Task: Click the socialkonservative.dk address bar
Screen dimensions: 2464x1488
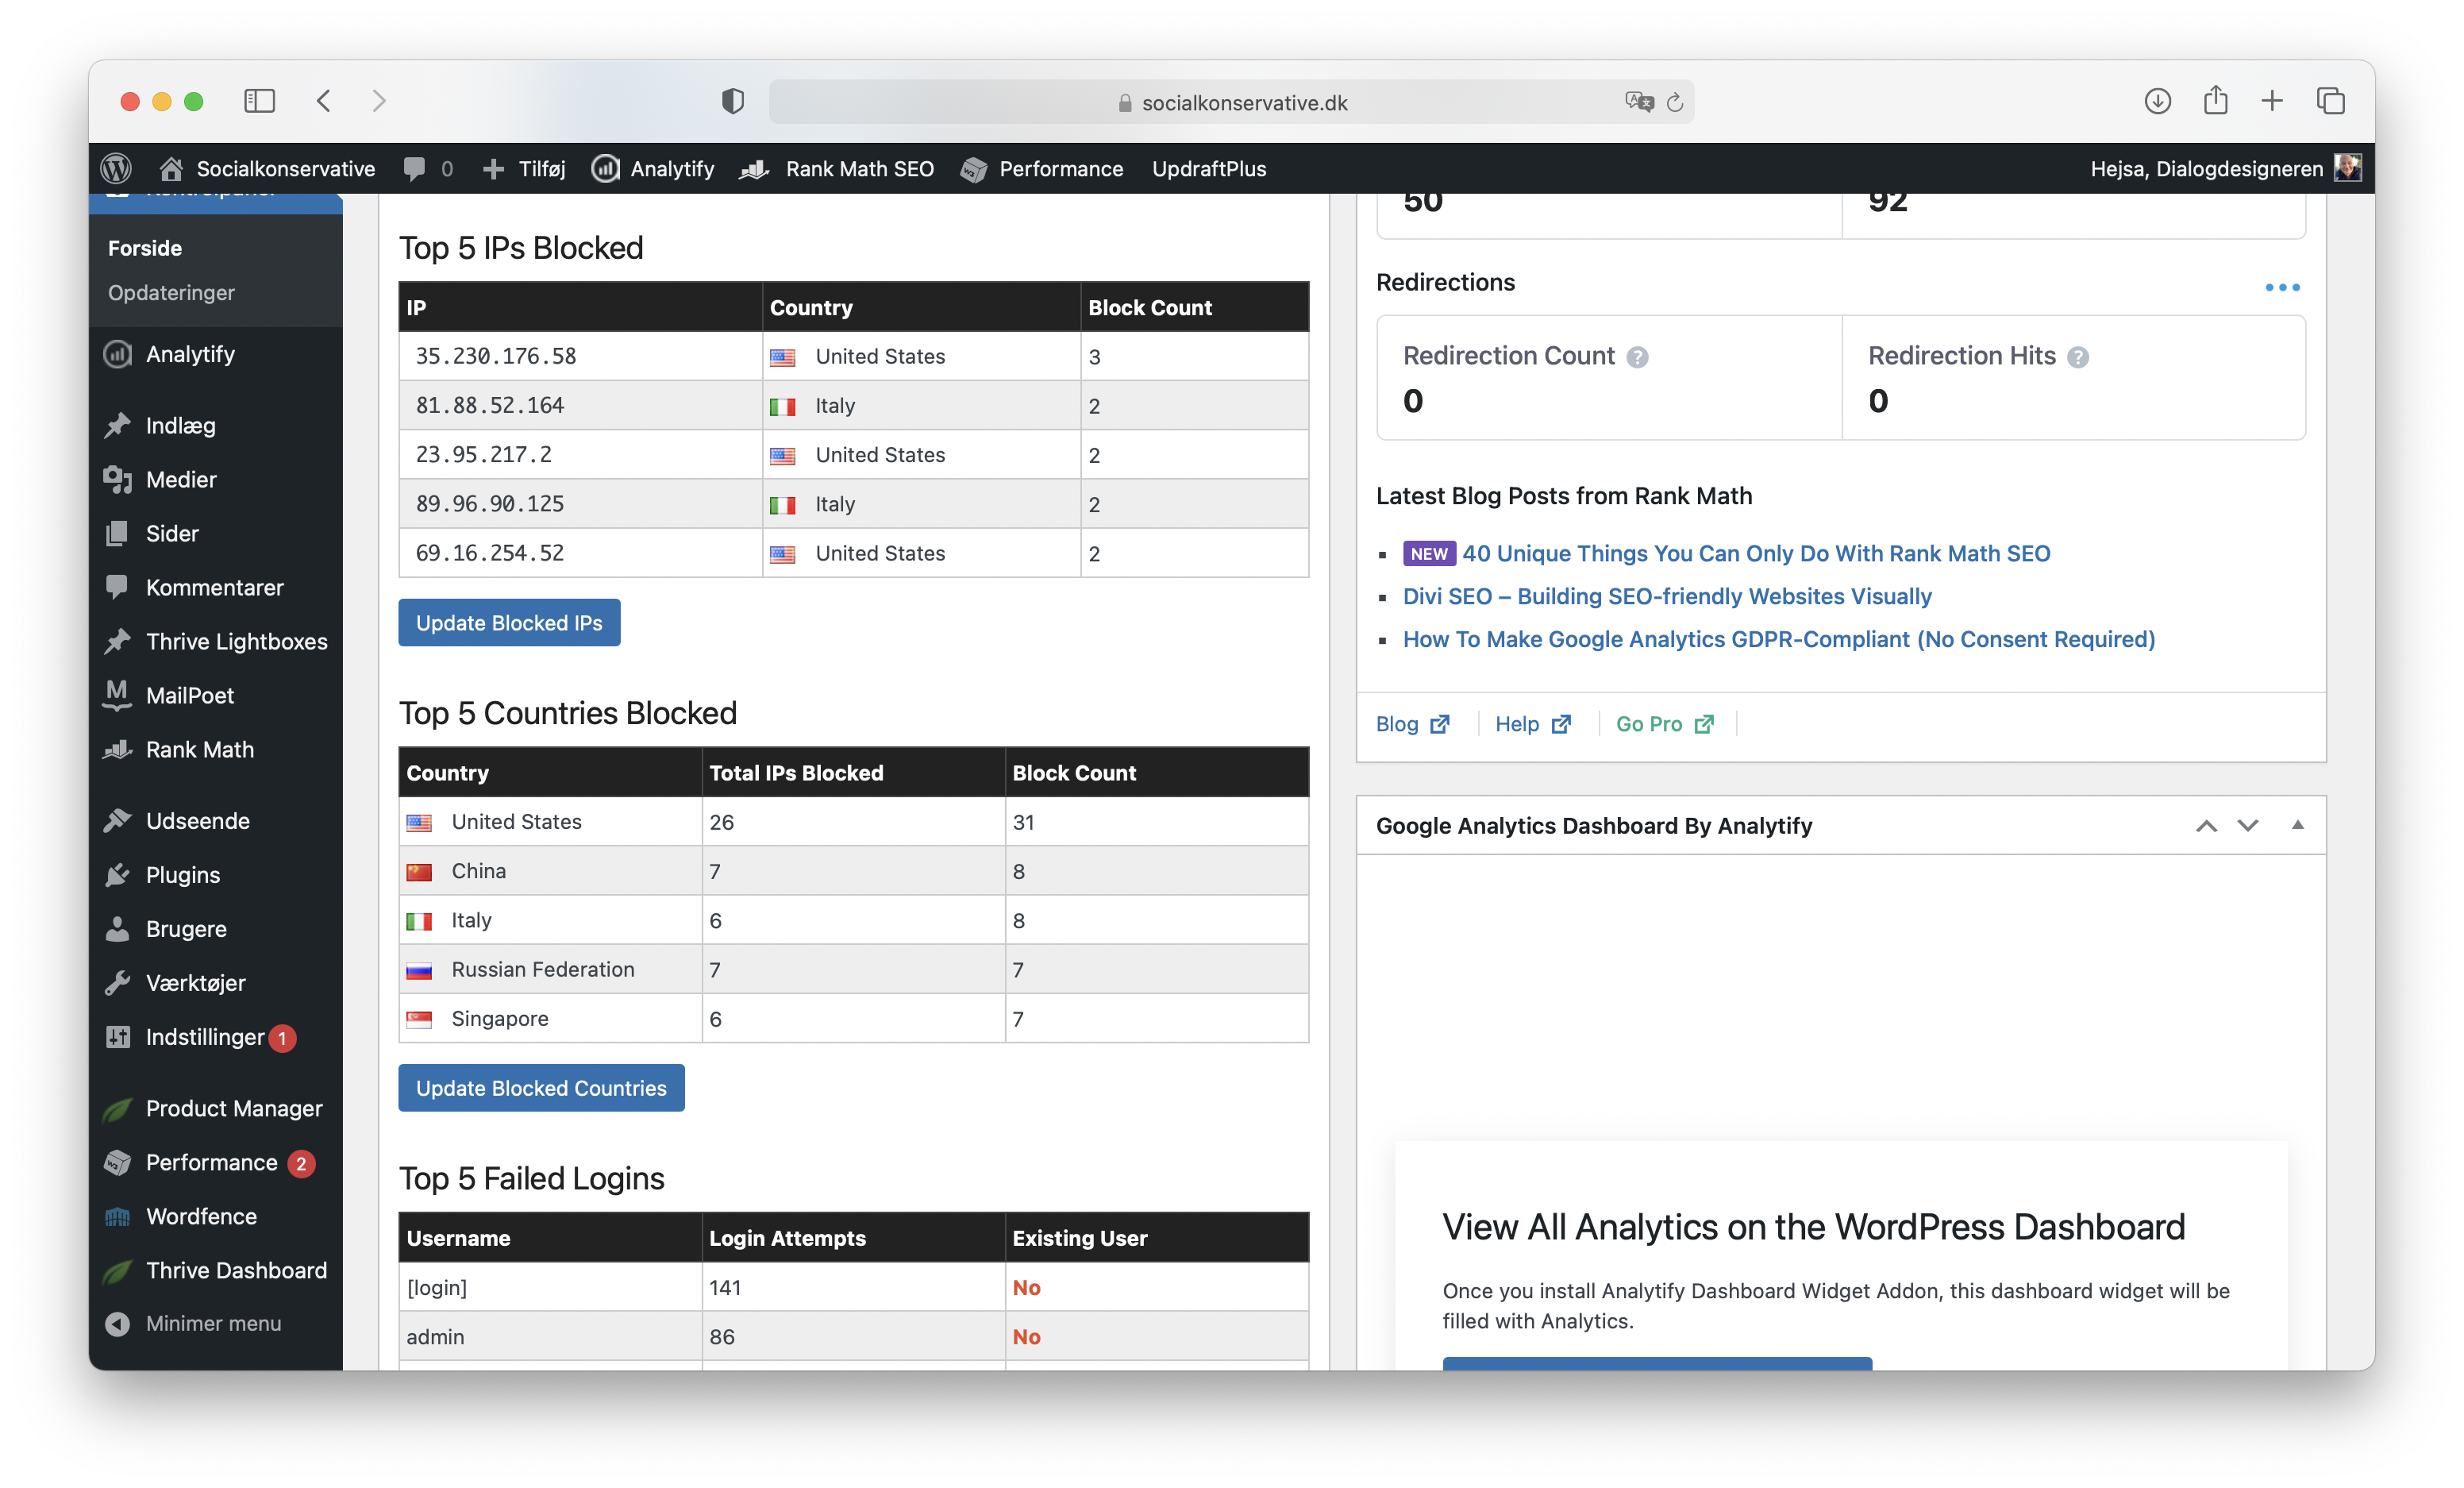Action: 1231,102
